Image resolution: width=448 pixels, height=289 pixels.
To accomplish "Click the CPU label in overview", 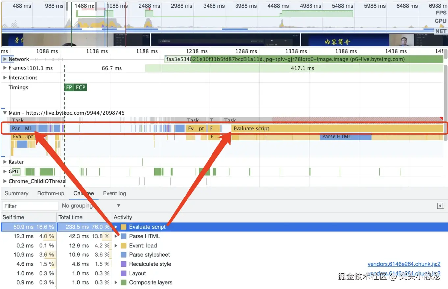I will click(440, 21).
